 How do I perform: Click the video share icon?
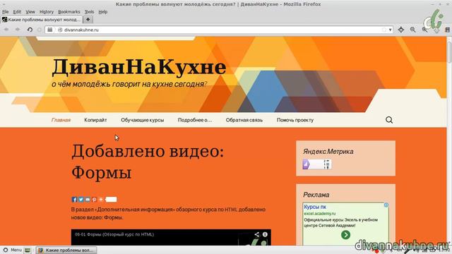256,234
